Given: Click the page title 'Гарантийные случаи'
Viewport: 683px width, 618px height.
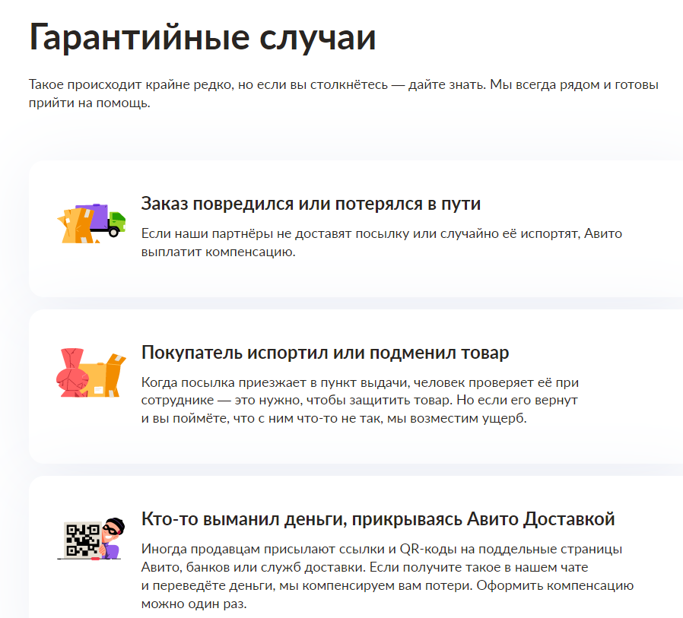Looking at the screenshot, I should [x=201, y=34].
